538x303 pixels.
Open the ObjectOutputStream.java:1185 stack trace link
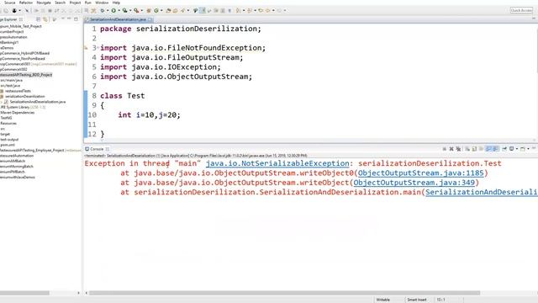tap(420, 173)
